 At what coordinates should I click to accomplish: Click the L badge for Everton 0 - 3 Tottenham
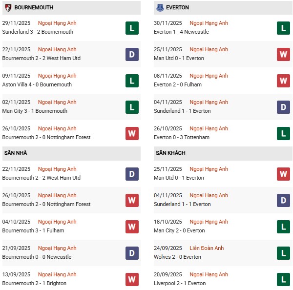[x=283, y=133]
